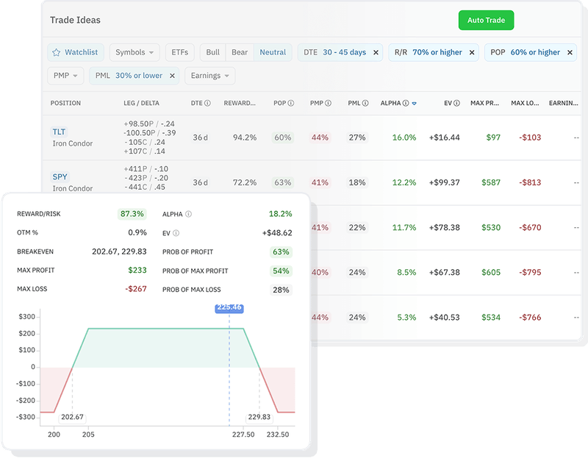Expand the PMP filter dropdown
The width and height of the screenshot is (588, 461).
66,76
